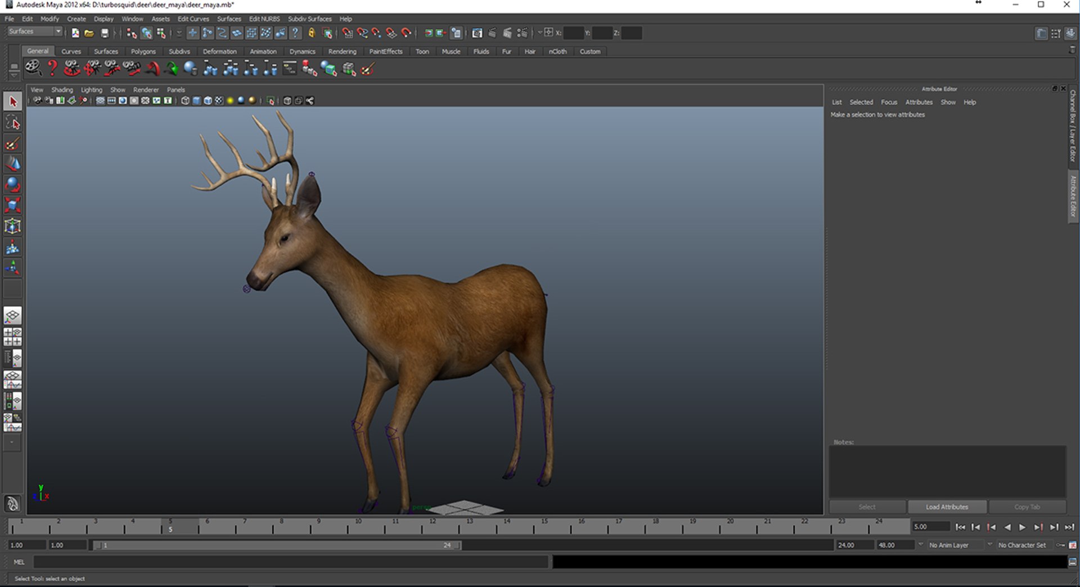Activate the Lasso select tool
Image resolution: width=1080 pixels, height=587 pixels.
(x=12, y=123)
